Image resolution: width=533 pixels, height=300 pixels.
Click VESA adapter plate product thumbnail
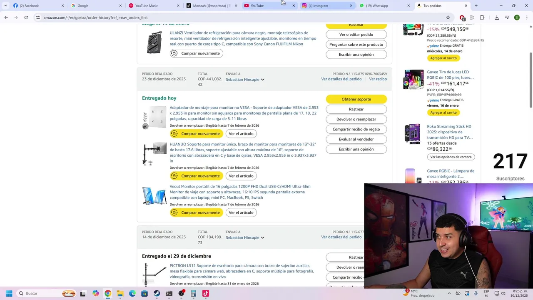click(154, 117)
